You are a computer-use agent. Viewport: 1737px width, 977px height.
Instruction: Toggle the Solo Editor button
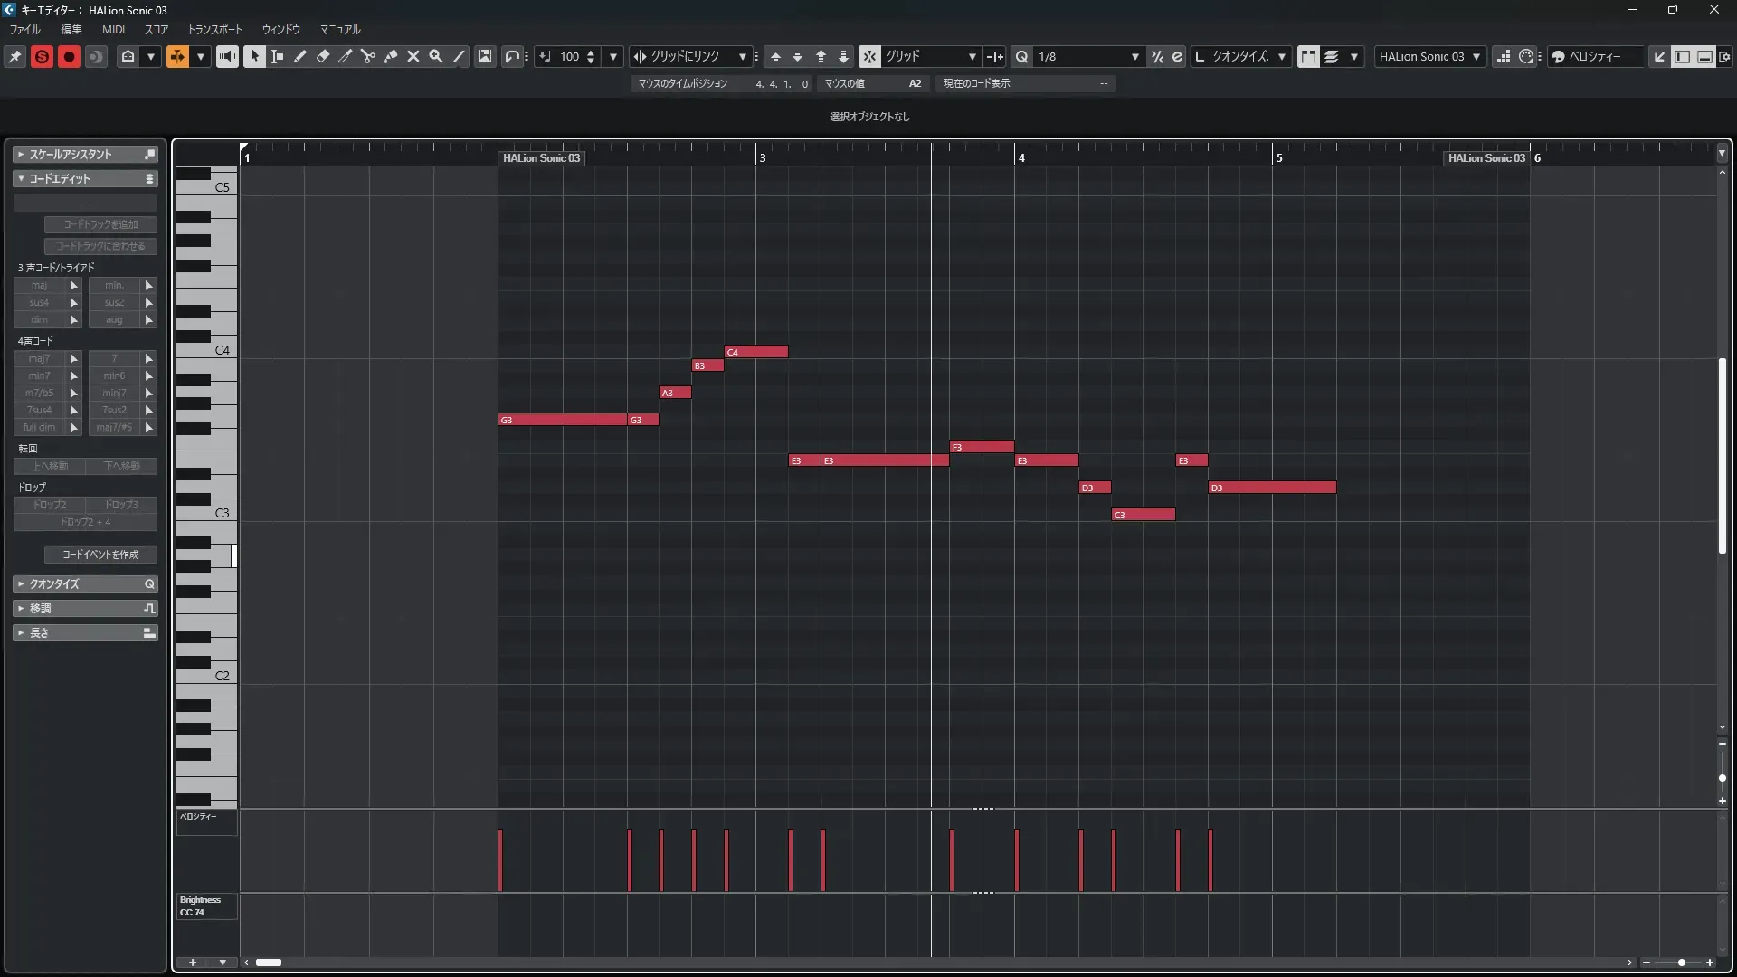(x=42, y=56)
